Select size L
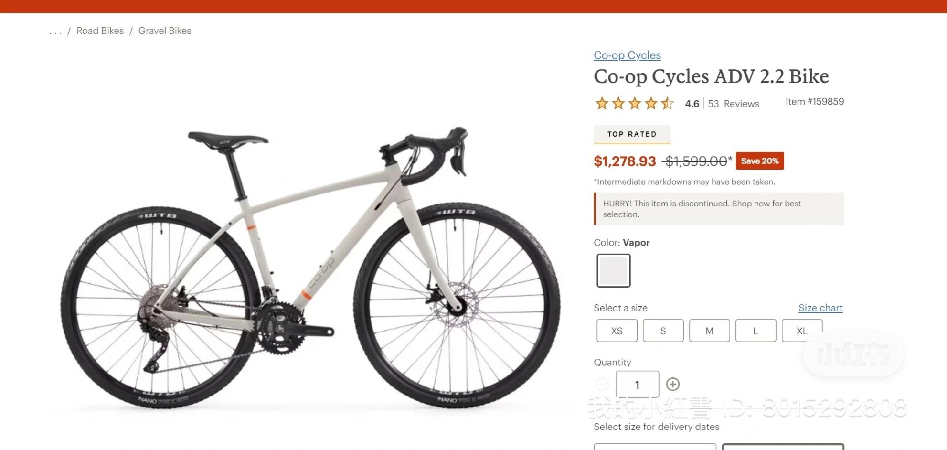This screenshot has width=947, height=450. (x=755, y=330)
